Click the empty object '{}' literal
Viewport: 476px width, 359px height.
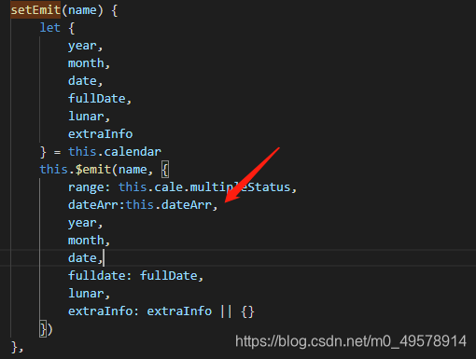click(x=247, y=311)
